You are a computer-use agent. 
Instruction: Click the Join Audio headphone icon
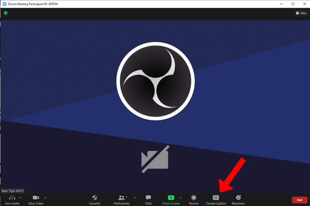click(12, 198)
